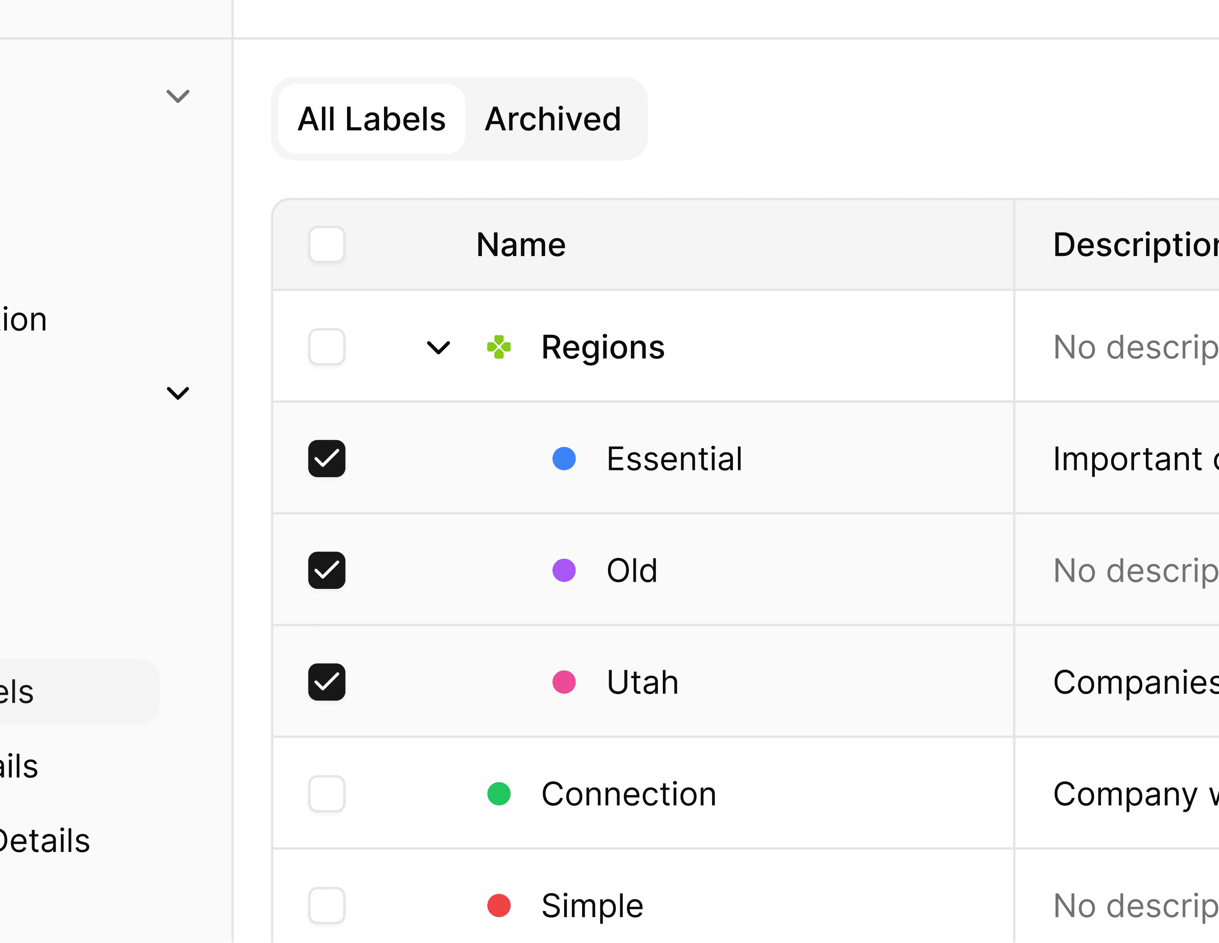The height and width of the screenshot is (943, 1219).
Task: Toggle the lower black sidebar chevron
Action: click(178, 393)
